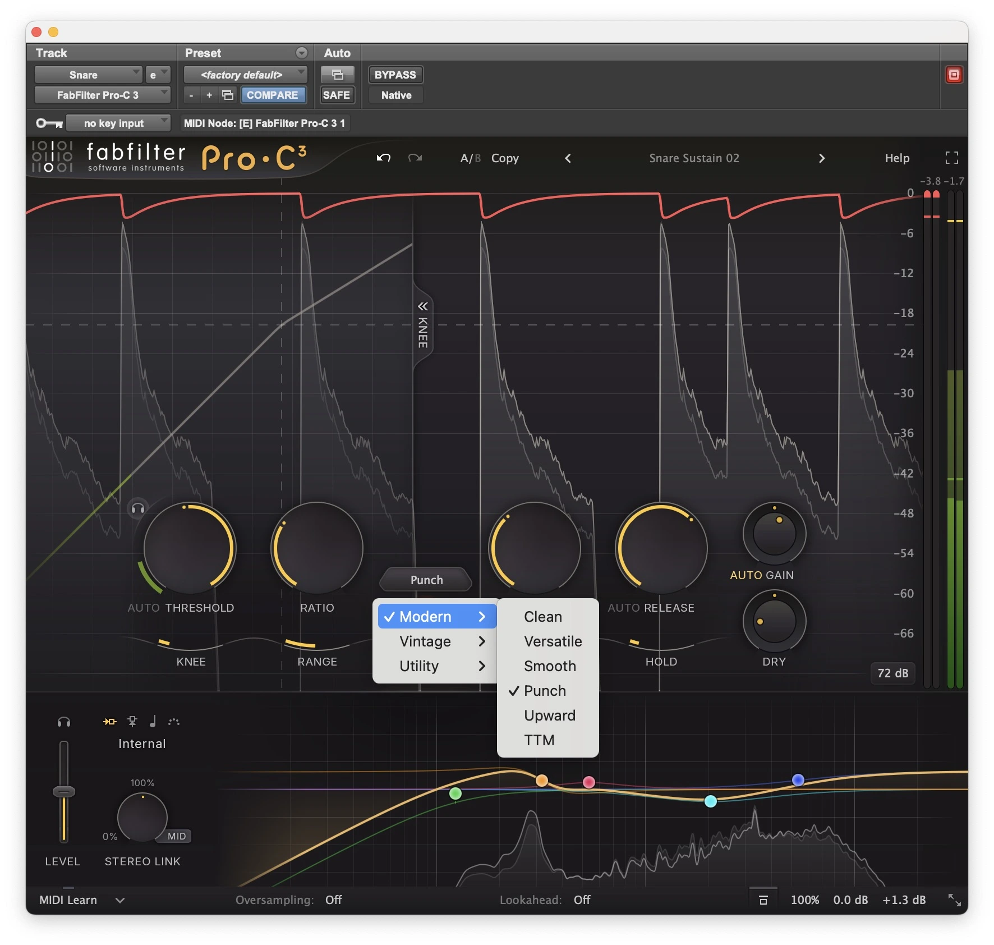Screen dimensions: 994x945
Task: Click the COMPARE button
Action: (x=273, y=95)
